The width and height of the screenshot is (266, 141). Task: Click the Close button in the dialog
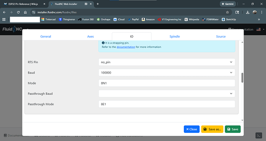[192, 129]
